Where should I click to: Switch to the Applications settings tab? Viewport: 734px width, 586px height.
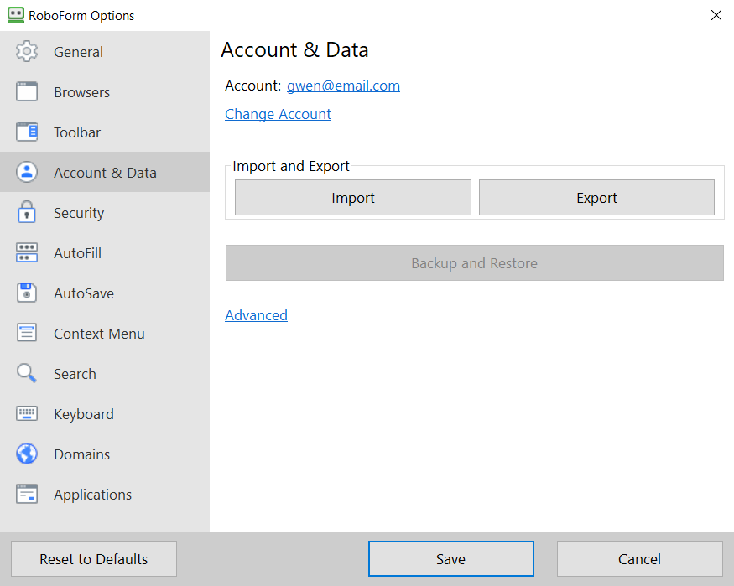[x=92, y=495]
